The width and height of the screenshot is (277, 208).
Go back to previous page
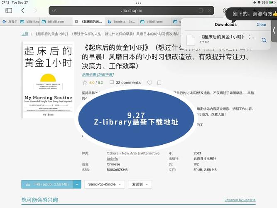tap(23, 10)
